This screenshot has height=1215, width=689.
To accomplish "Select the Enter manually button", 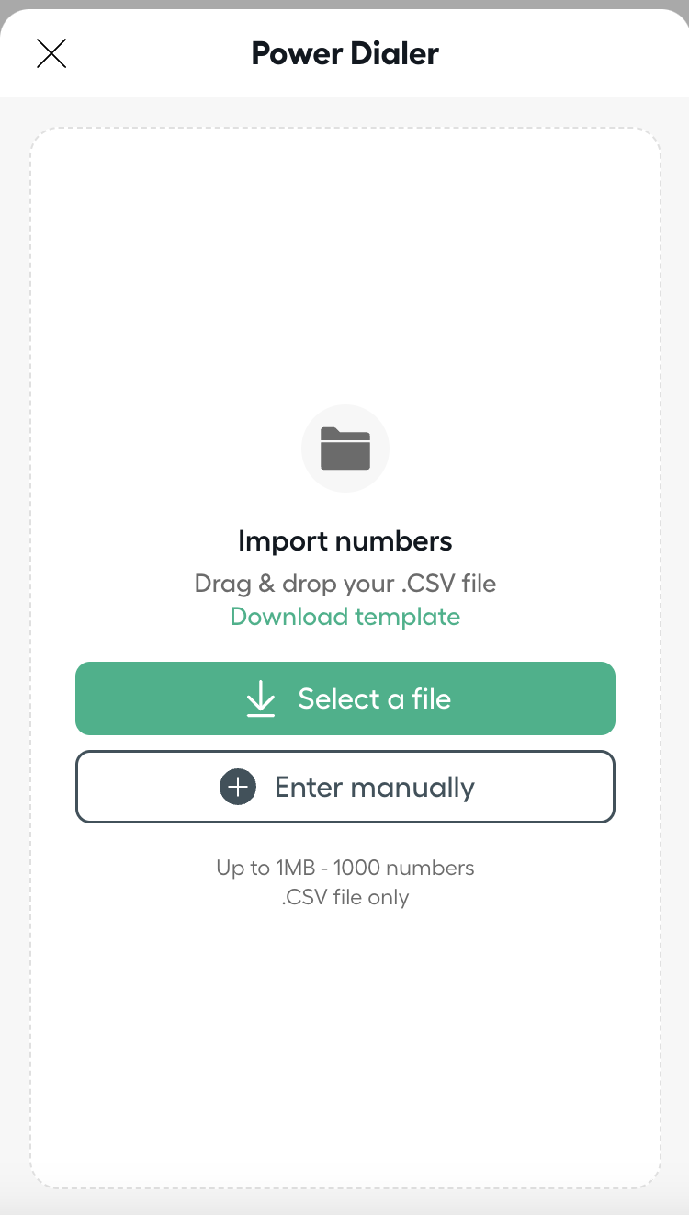I will click(345, 787).
